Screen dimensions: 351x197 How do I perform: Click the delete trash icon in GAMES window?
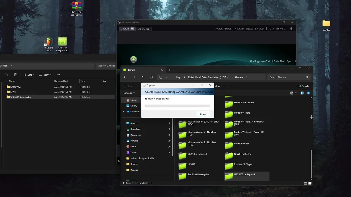pyautogui.click(x=15, y=75)
